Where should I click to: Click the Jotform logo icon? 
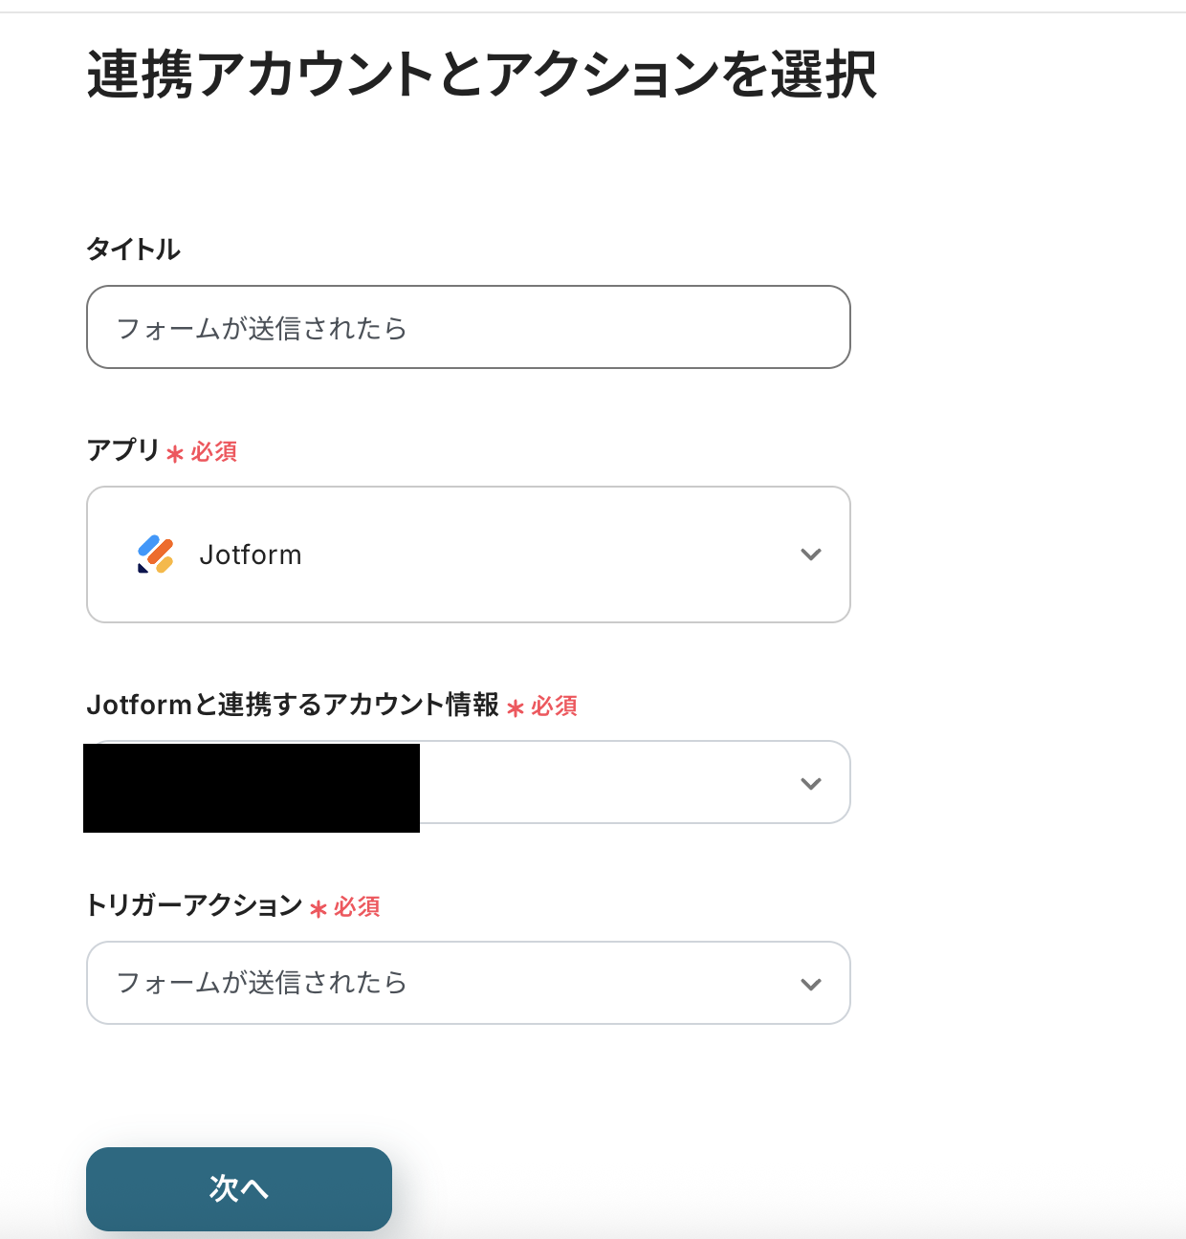coord(155,554)
